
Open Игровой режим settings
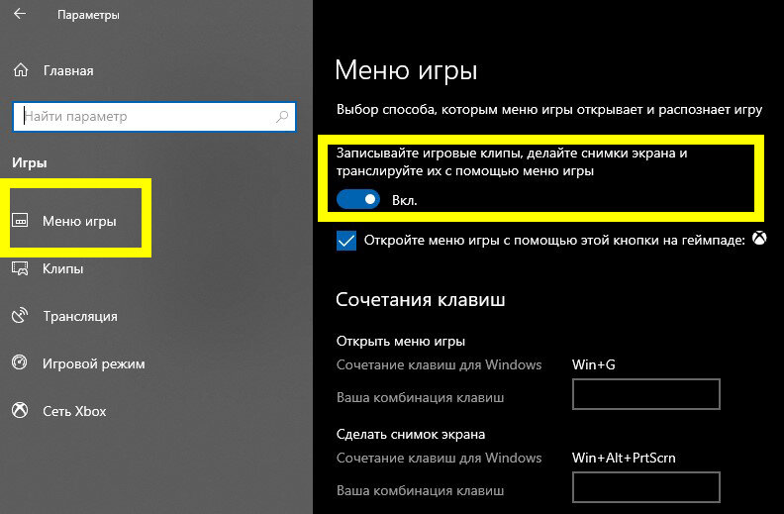coord(93,363)
